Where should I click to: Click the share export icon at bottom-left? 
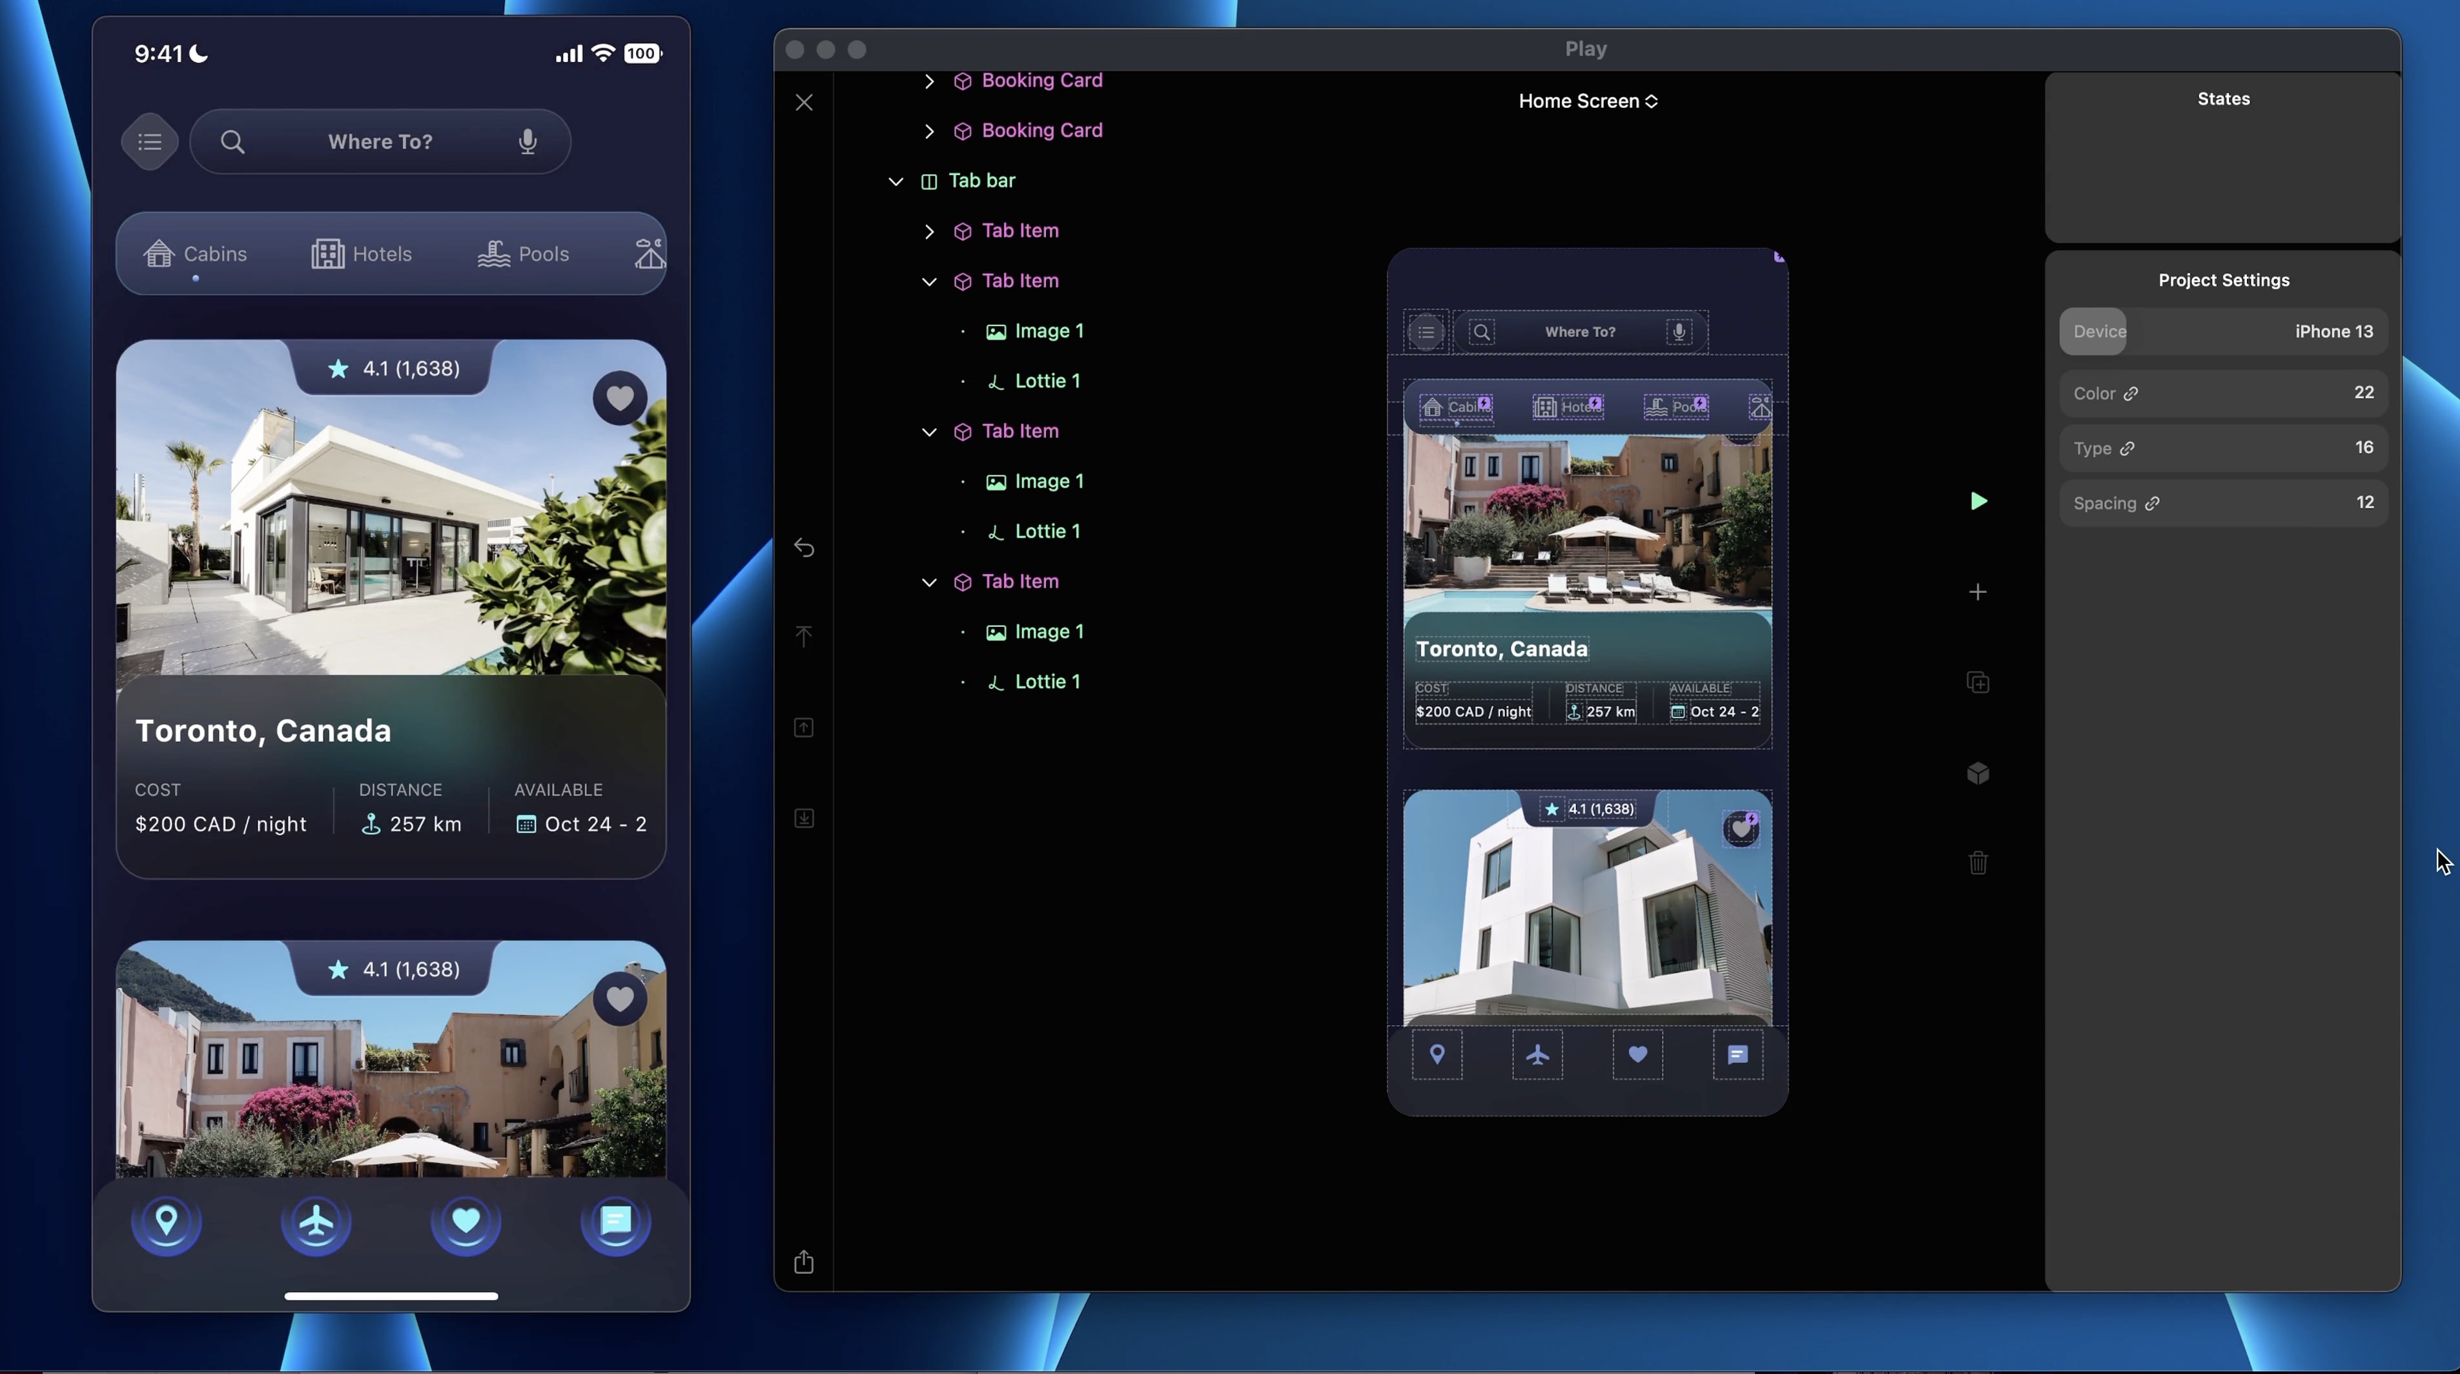pyautogui.click(x=804, y=1262)
